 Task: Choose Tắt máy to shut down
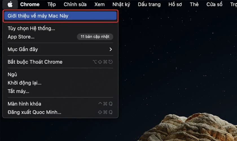(x=60, y=91)
